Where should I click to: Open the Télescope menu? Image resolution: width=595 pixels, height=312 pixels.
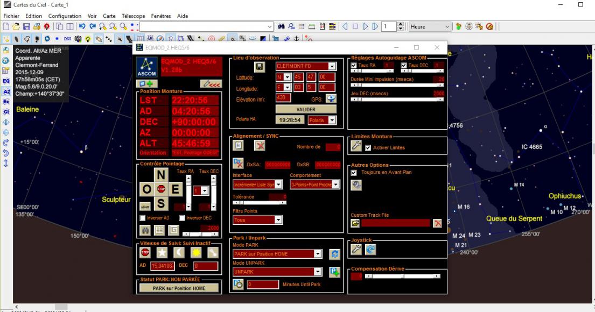pyautogui.click(x=133, y=16)
